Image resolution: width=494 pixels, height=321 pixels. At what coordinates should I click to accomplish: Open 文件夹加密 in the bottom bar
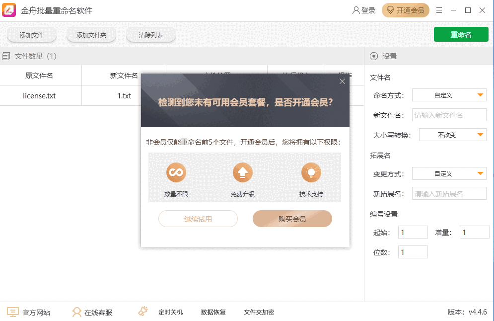click(259, 312)
